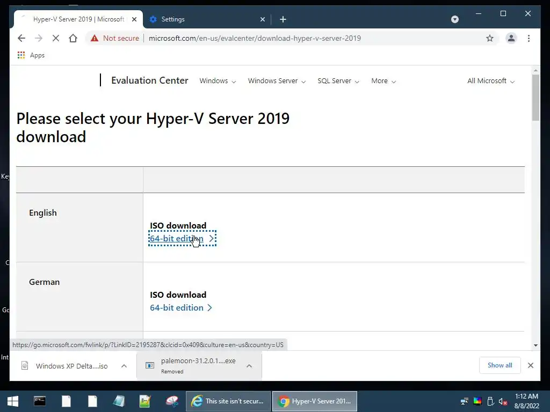Screen dimensions: 550x412
Task: Expand the Windows navigation menu
Action: click(218, 81)
